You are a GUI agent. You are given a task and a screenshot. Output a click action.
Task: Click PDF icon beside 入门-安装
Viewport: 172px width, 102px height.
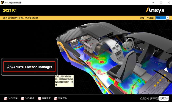click(6, 98)
